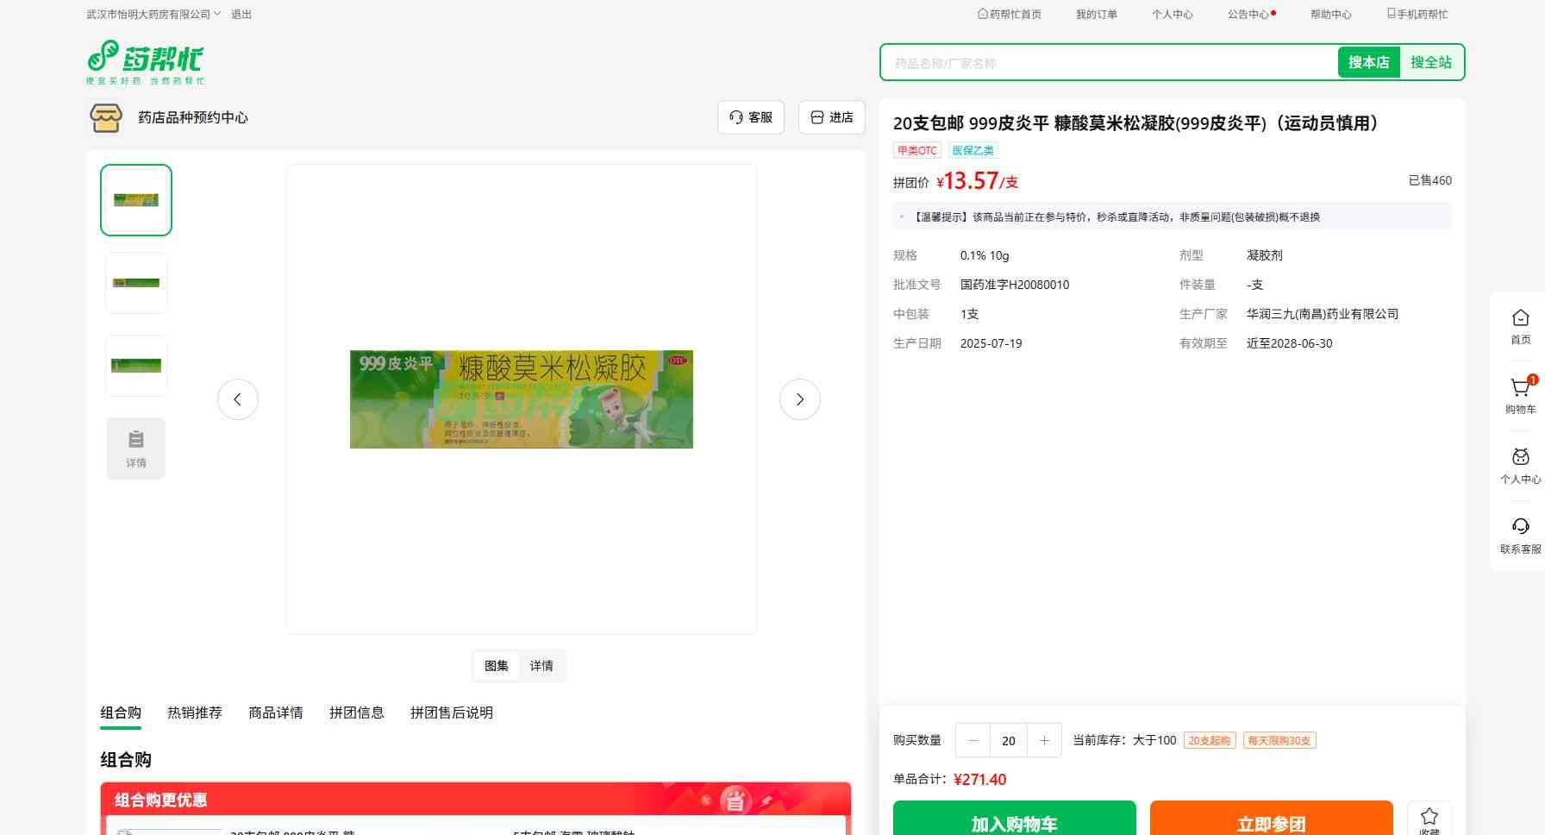Click the orange 立即参团 button
Viewport: 1545px width, 835px height.
click(1271, 822)
